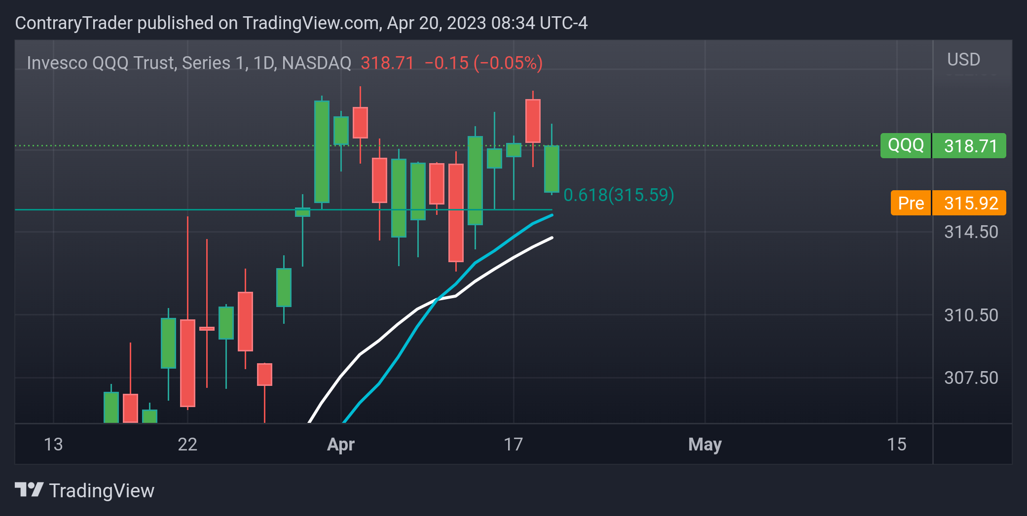Image resolution: width=1027 pixels, height=516 pixels.
Task: Click the ContraryTrader published header text
Action: click(x=301, y=23)
